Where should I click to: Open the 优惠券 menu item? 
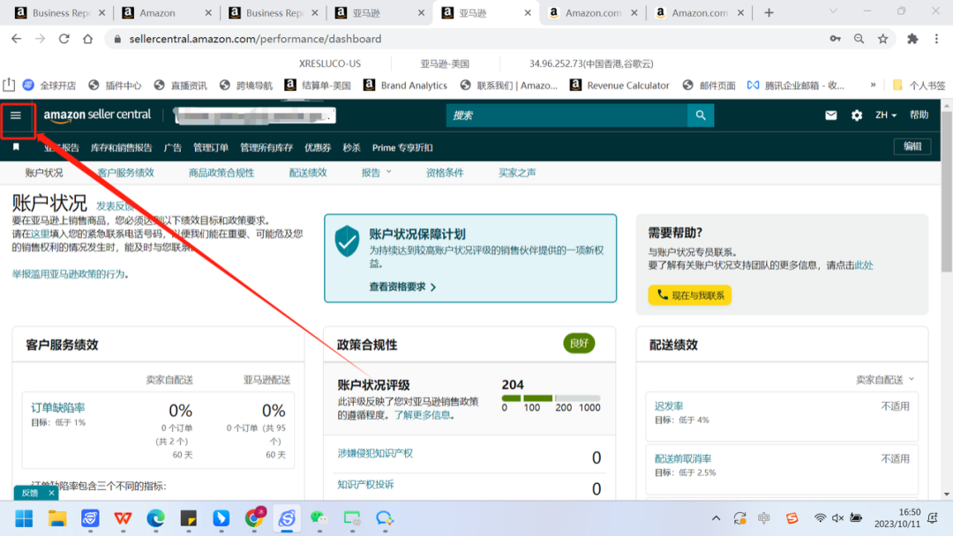coord(318,147)
